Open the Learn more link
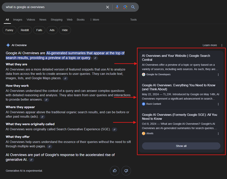 (210, 45)
